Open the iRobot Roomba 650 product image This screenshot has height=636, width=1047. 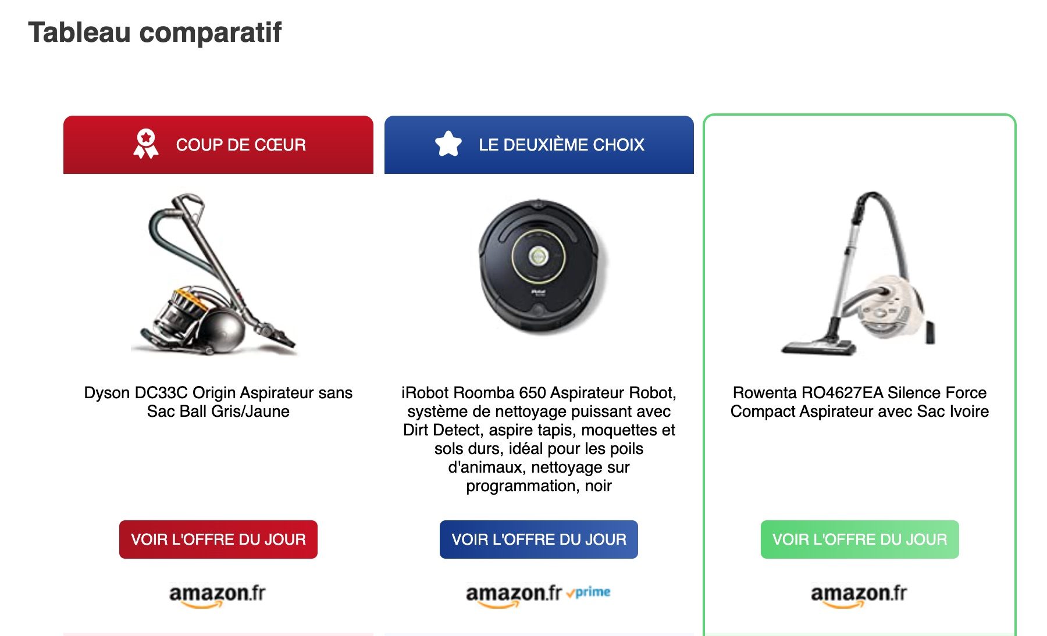coord(539,266)
